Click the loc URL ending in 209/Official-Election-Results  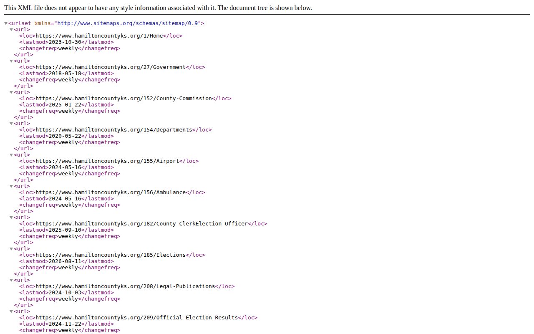137,318
